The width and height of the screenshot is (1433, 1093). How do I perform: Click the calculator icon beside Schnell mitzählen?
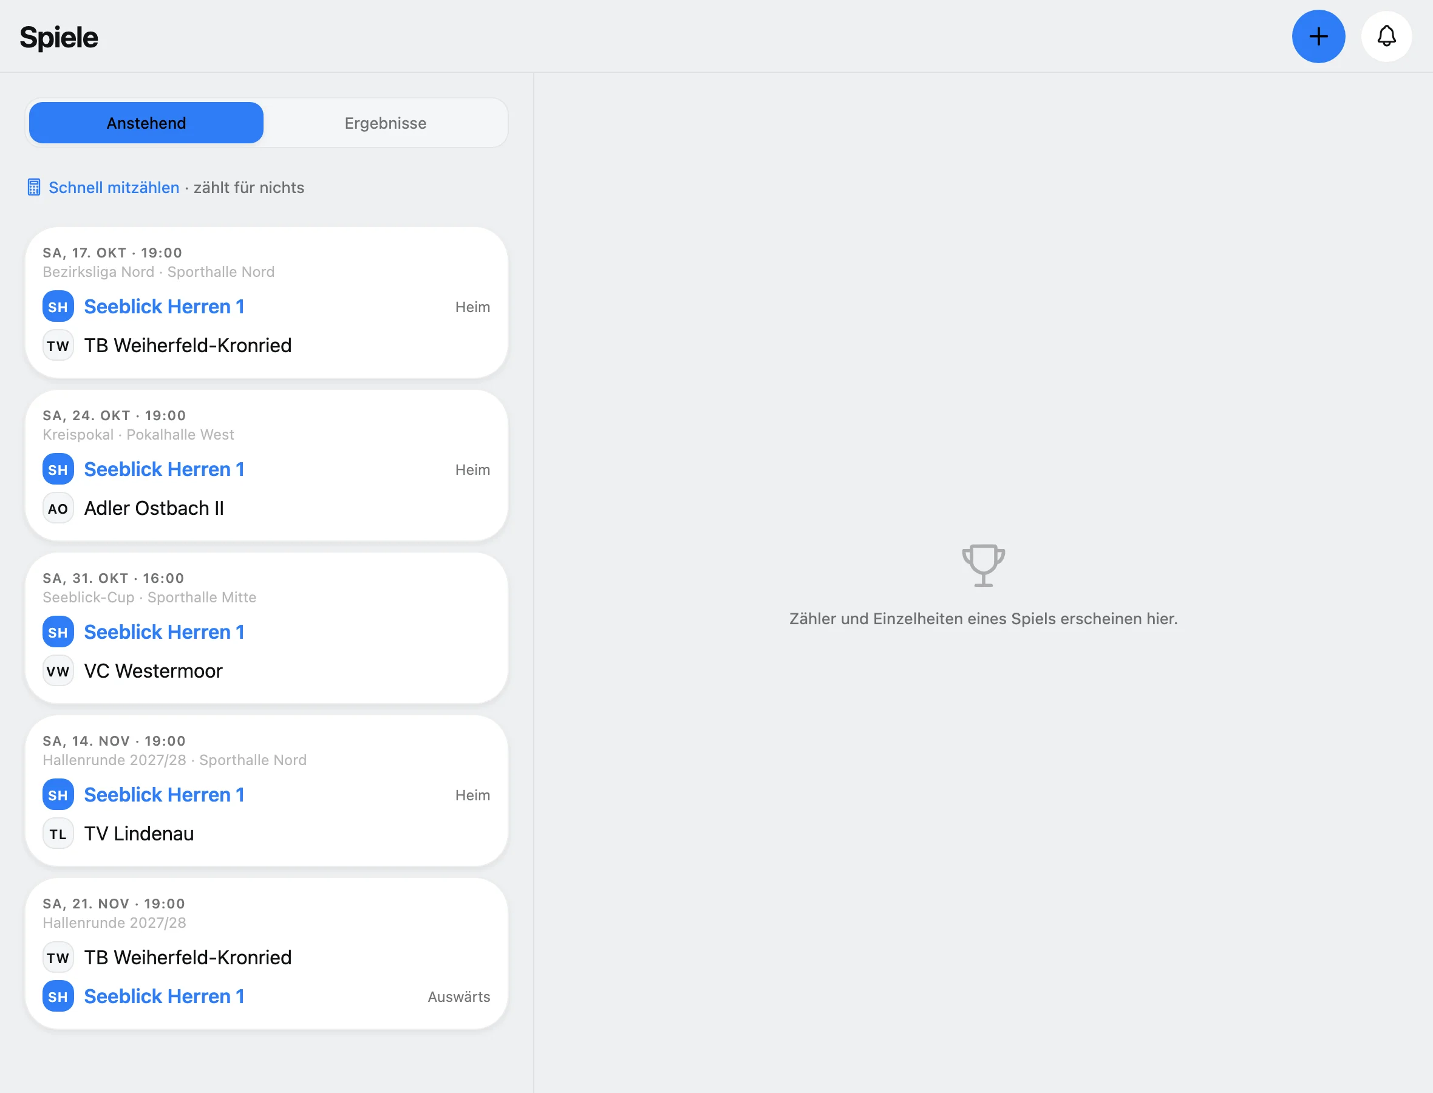(34, 188)
